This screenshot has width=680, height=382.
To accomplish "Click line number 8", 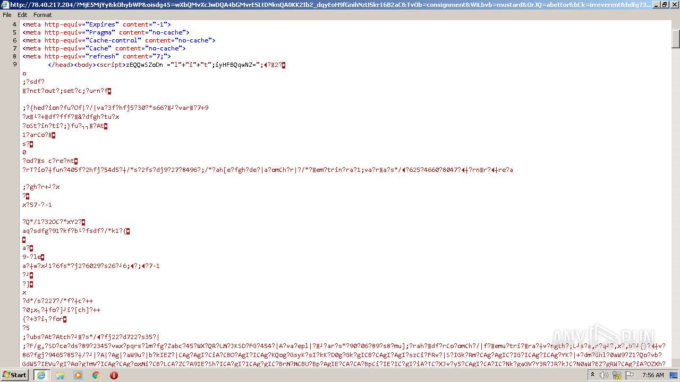I will click(x=14, y=56).
